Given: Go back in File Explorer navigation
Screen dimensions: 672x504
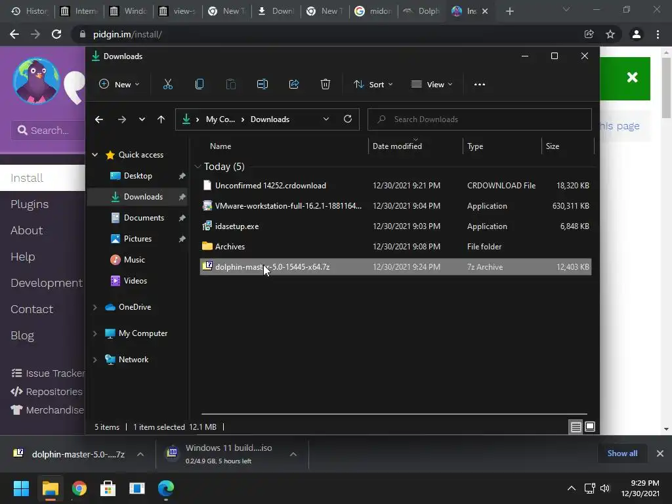Looking at the screenshot, I should point(99,119).
